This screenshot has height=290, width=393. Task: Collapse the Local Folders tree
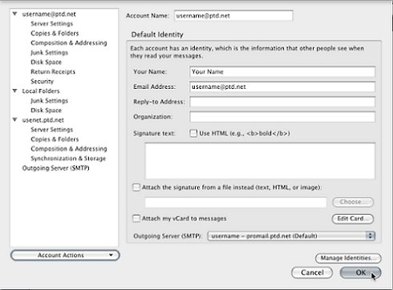pos(15,91)
